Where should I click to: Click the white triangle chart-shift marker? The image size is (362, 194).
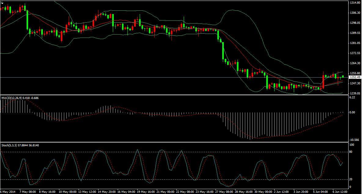(x=2, y=3)
